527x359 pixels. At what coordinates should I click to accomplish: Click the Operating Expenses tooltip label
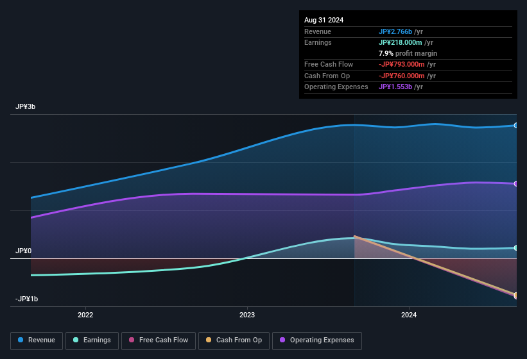pos(336,87)
